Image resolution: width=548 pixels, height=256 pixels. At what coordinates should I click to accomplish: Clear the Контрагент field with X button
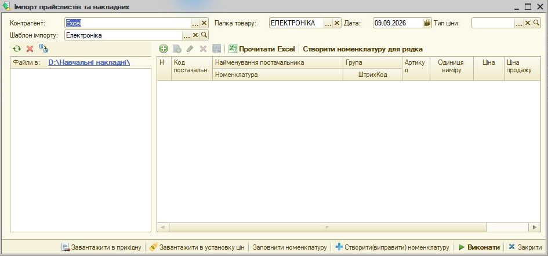click(x=204, y=23)
